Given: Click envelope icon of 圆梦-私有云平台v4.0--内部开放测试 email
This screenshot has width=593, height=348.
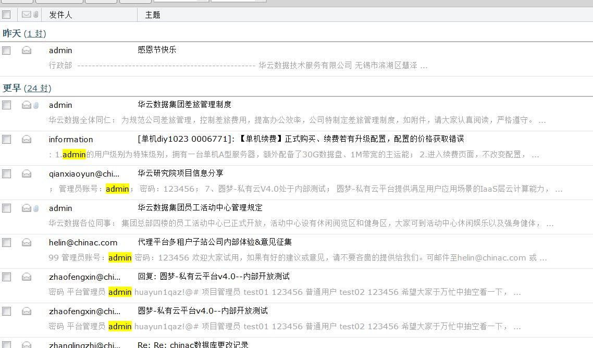Looking at the screenshot, I should [x=27, y=312].
